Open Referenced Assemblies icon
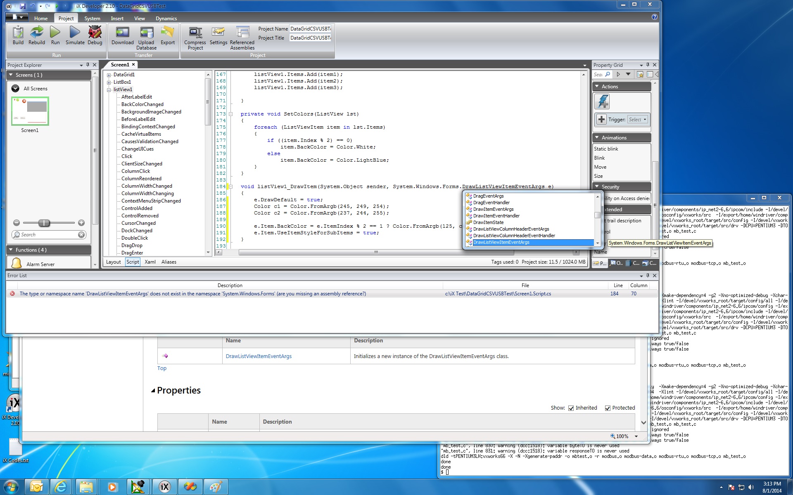Screen dimensions: 793x495 coord(242,32)
